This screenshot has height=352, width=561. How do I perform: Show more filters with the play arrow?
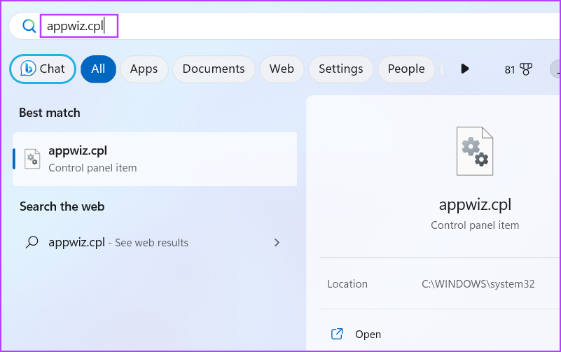(x=465, y=69)
